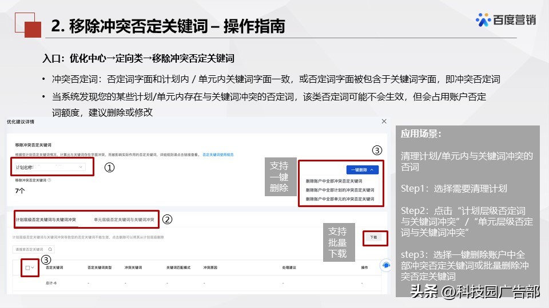This screenshot has width=549, height=308.
Task: Click the 下载 download button
Action: click(374, 237)
